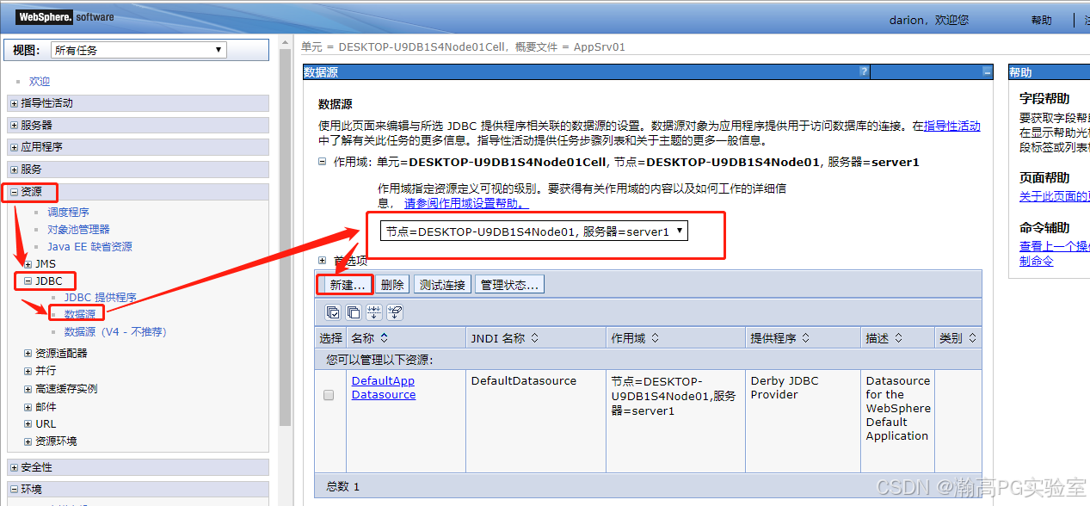
Task: Expand the 应用程序 section
Action: 14,147
